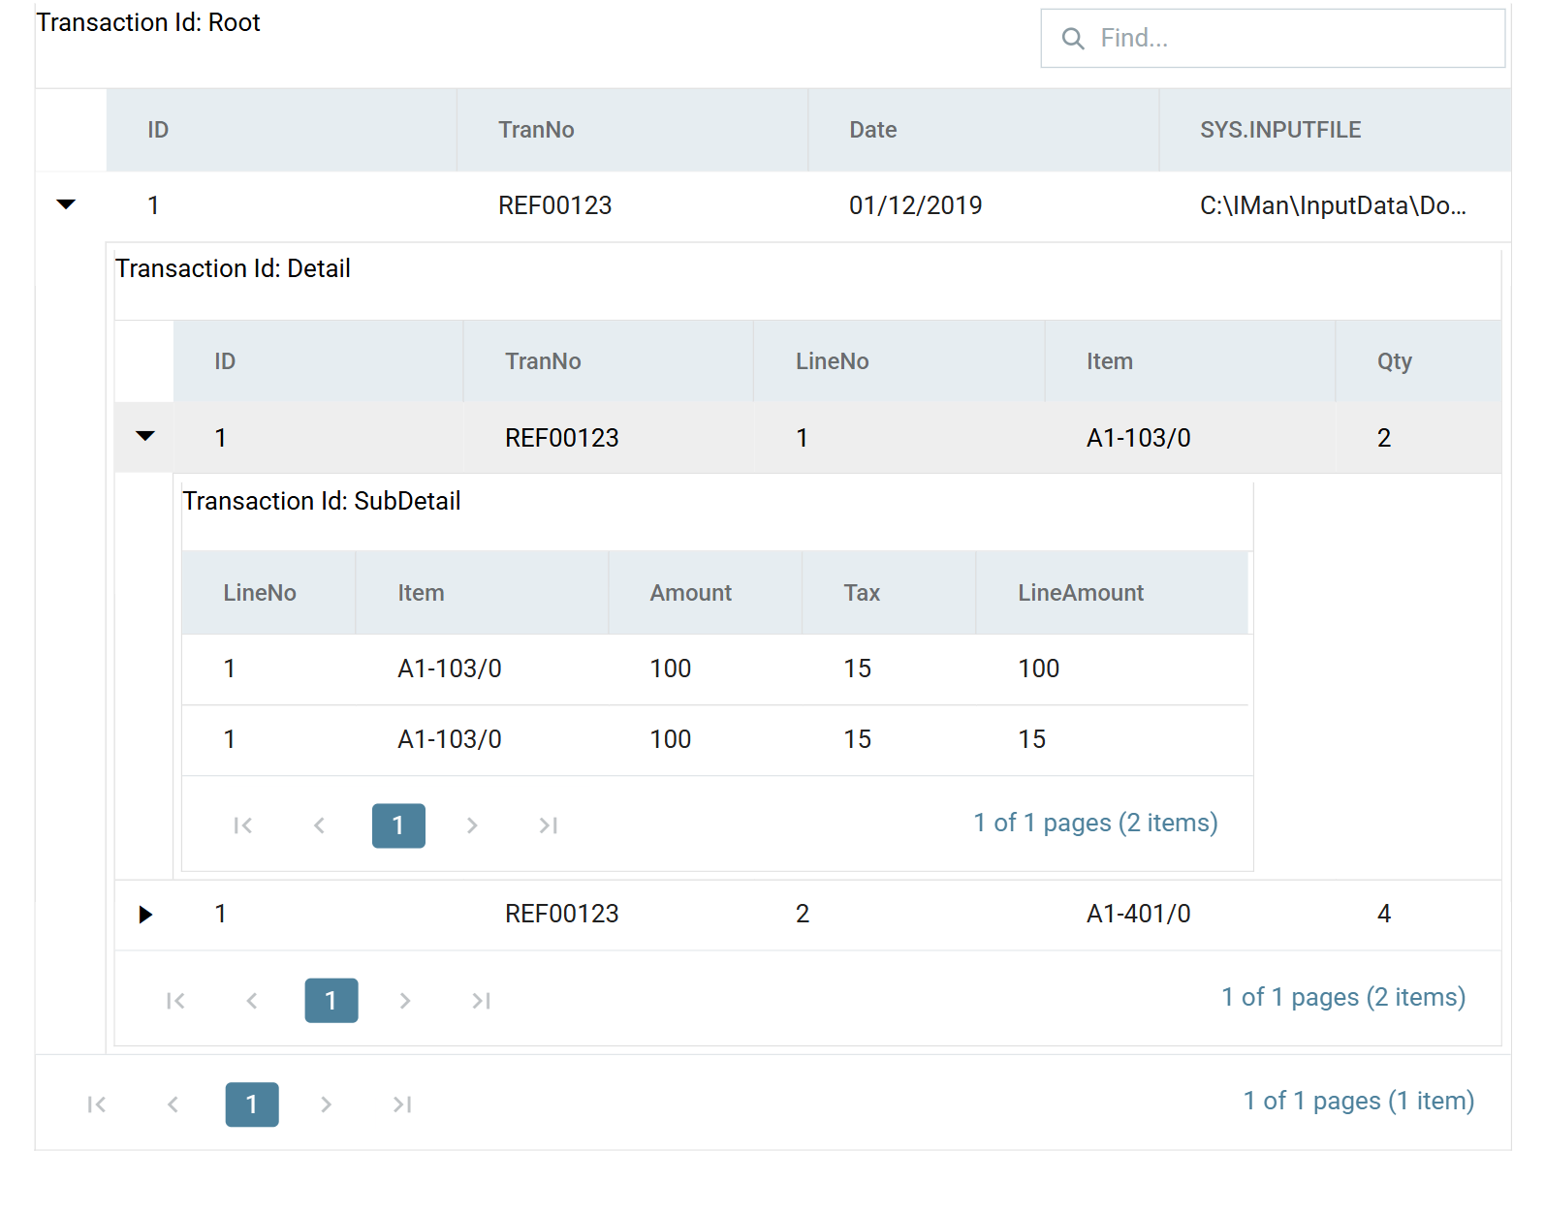Expand the Detail row for item A1-401/0
Screen dimensions: 1545x1213
(145, 915)
